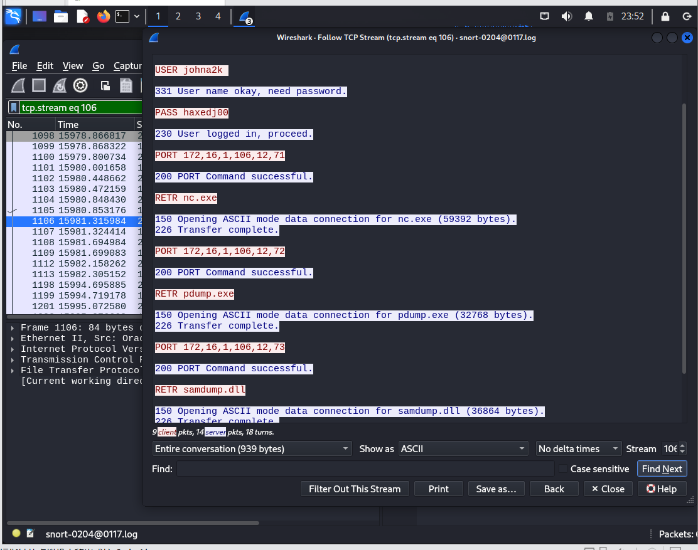
Task: Click the Print button
Action: click(x=439, y=489)
